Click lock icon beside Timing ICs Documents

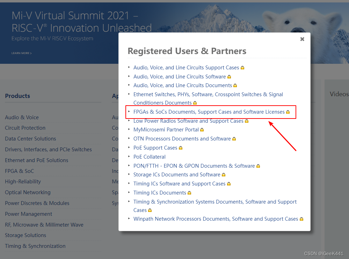coord(189,193)
